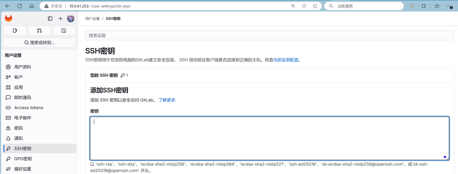Viewport: 458px width, 174px height.
Task: Open assigned issues icon button
Action: coord(15,31)
